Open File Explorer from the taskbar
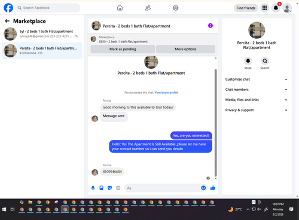The height and width of the screenshot is (220, 299). coord(30,202)
